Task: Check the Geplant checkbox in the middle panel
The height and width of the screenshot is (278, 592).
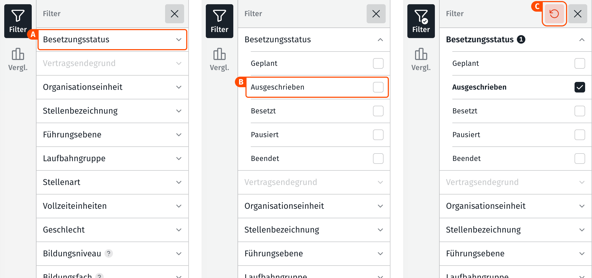Action: tap(378, 63)
